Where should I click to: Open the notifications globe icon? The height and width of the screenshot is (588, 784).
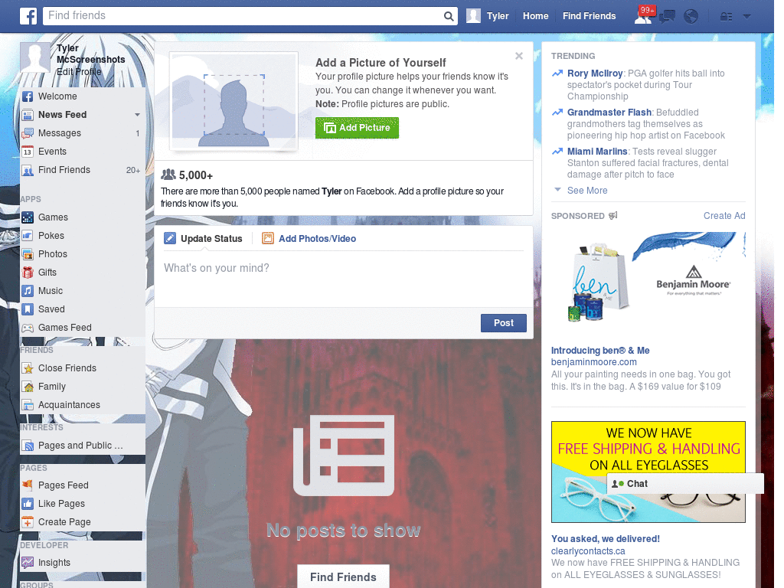691,17
